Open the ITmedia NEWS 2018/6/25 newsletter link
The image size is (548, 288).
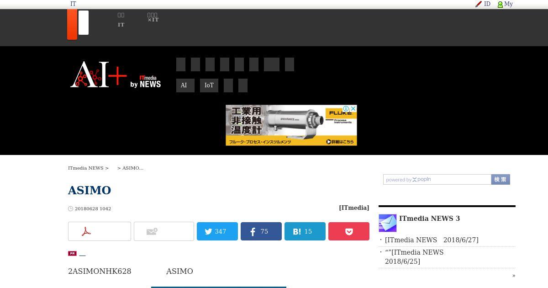click(414, 257)
